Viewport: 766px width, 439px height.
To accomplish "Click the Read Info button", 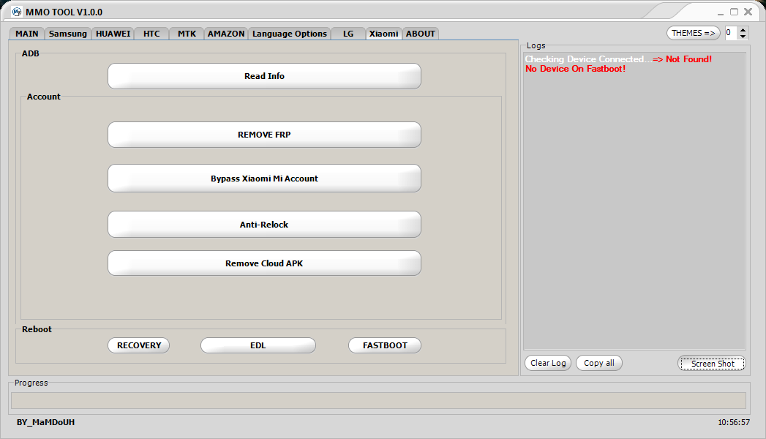I will pyautogui.click(x=264, y=76).
